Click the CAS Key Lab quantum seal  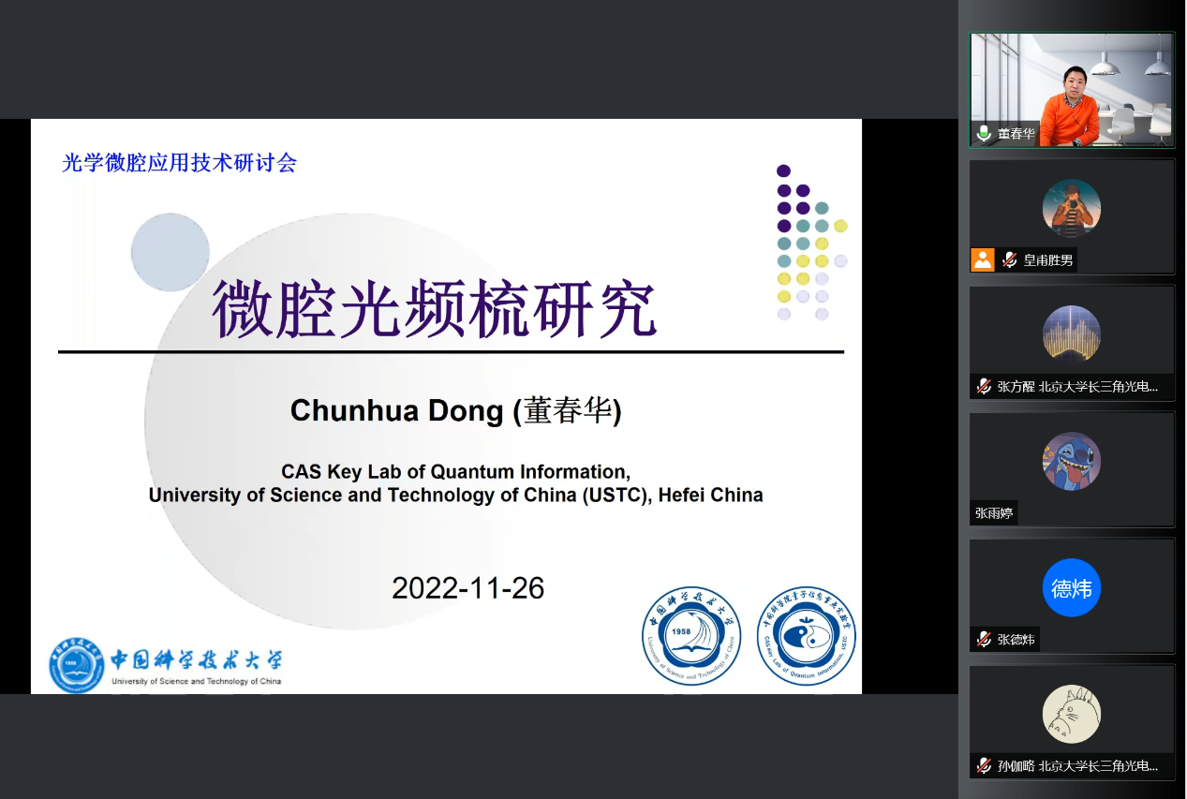[x=805, y=636]
